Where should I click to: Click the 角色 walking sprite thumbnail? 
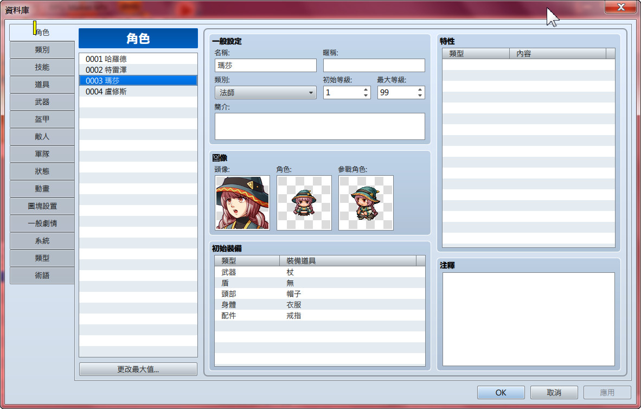tap(304, 203)
